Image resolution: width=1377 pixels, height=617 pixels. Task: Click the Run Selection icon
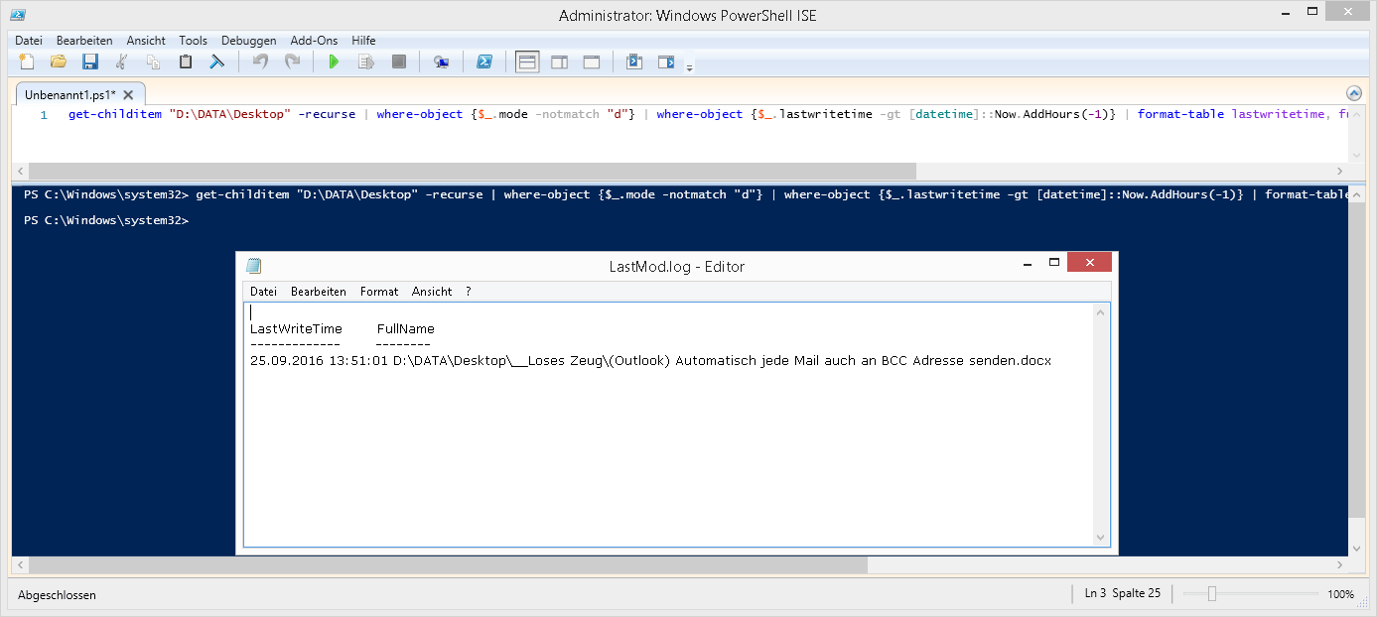pos(365,62)
